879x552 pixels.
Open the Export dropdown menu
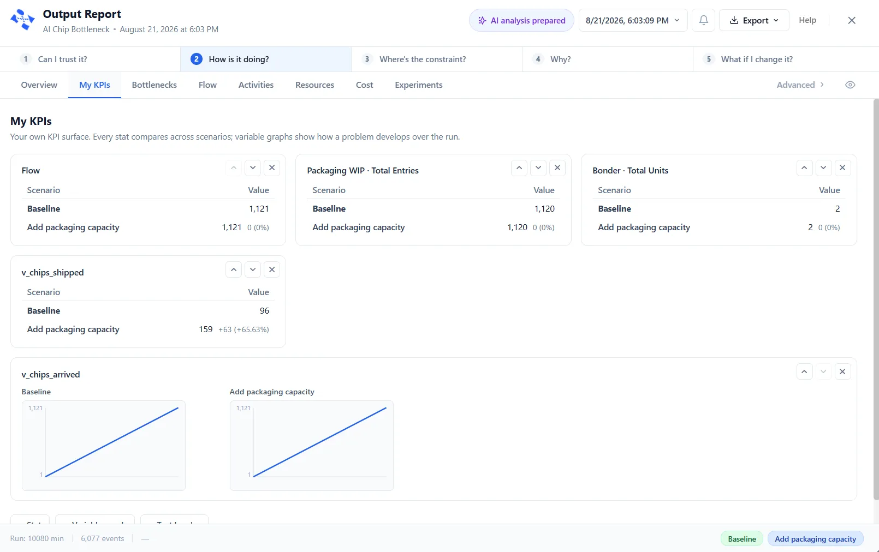pos(754,20)
